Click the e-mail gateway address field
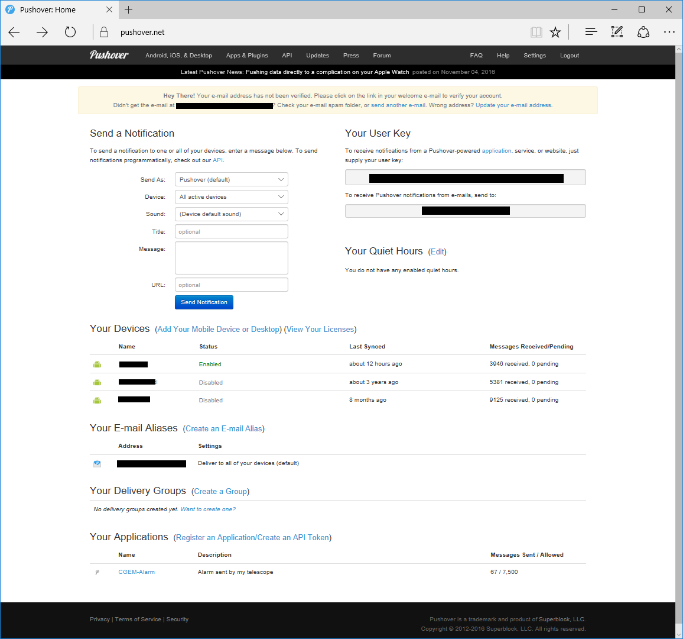The image size is (683, 639). click(465, 211)
